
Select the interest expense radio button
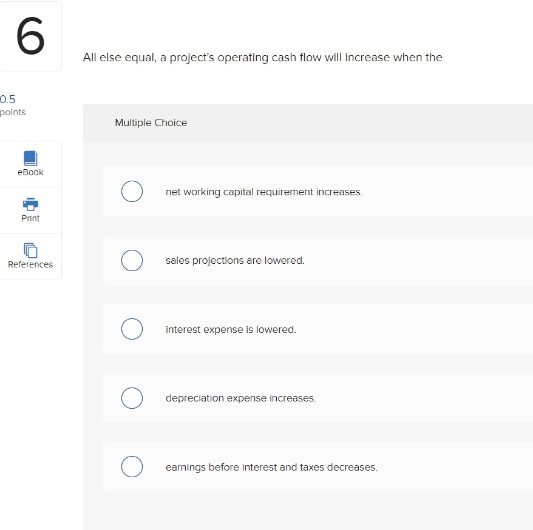[x=132, y=329]
